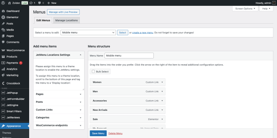The height and width of the screenshot is (138, 277).
Task: Click the JetPopup sidebar icon
Action: pyautogui.click(x=3, y=93)
